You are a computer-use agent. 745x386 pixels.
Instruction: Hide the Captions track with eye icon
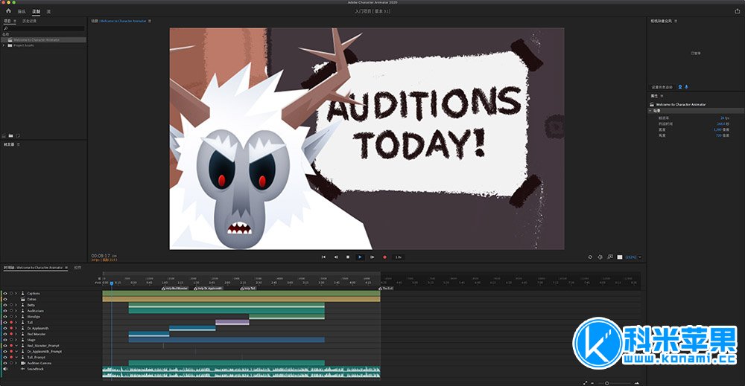click(5, 294)
